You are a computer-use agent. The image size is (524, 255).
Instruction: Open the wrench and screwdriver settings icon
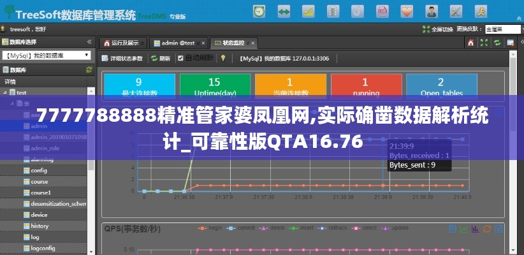456,11
